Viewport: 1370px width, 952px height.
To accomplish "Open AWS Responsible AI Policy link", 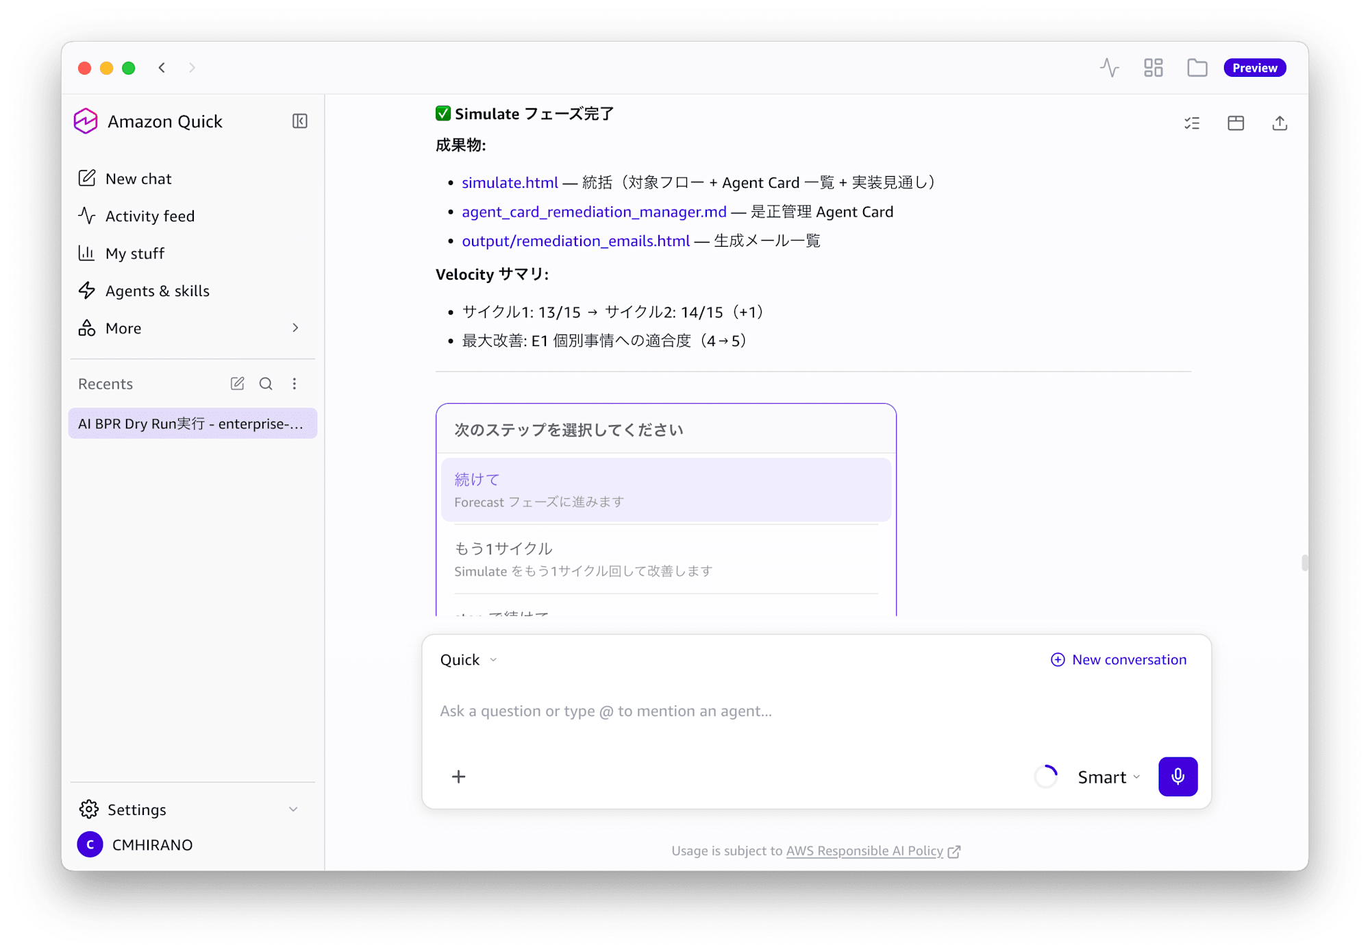I will [x=864, y=851].
